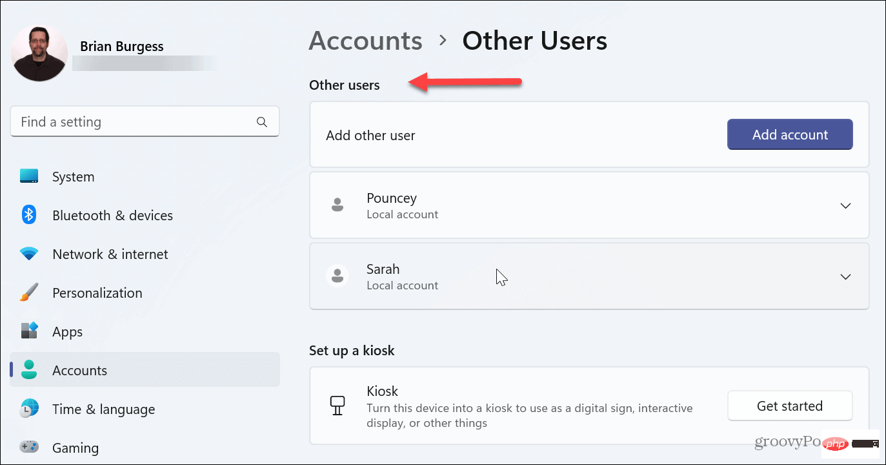Click the Kiosk monitor icon
The height and width of the screenshot is (465, 886).
(337, 405)
